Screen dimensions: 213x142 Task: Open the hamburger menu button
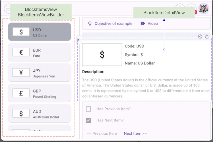pos(7,9)
